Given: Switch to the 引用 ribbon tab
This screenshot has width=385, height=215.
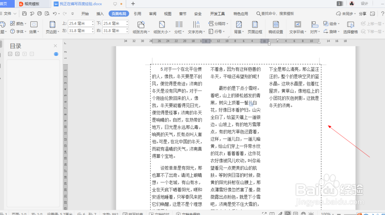Looking at the screenshot, I should 137,13.
